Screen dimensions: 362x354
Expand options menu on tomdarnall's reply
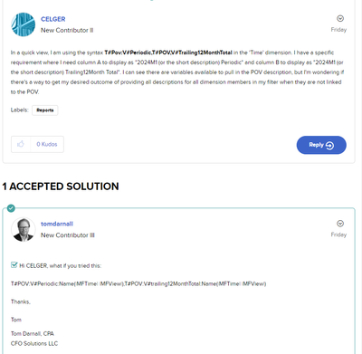[340, 224]
